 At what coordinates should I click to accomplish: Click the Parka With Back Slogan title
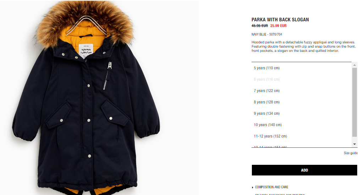coord(280,20)
